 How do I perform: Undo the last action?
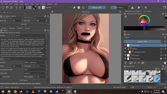(16, 8)
